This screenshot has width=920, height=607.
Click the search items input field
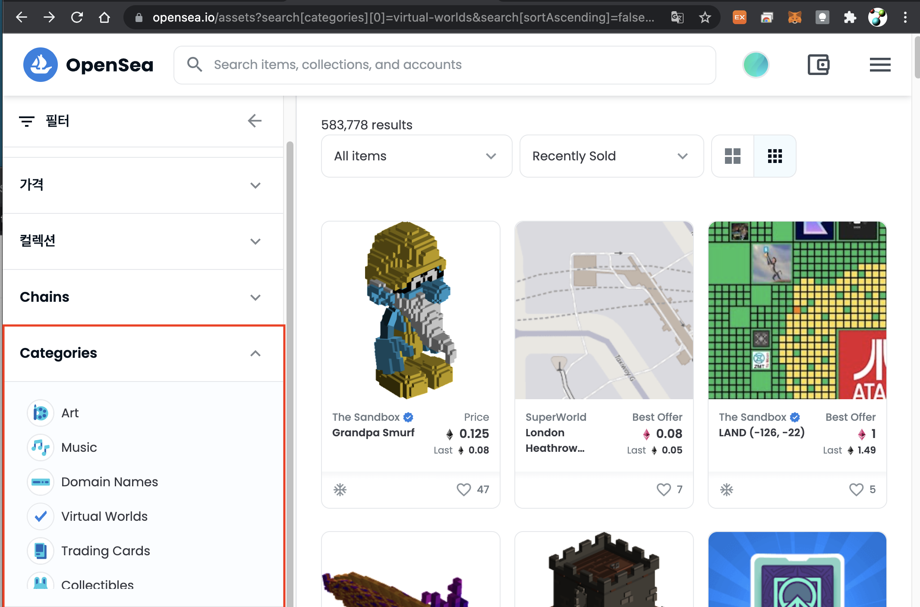444,65
